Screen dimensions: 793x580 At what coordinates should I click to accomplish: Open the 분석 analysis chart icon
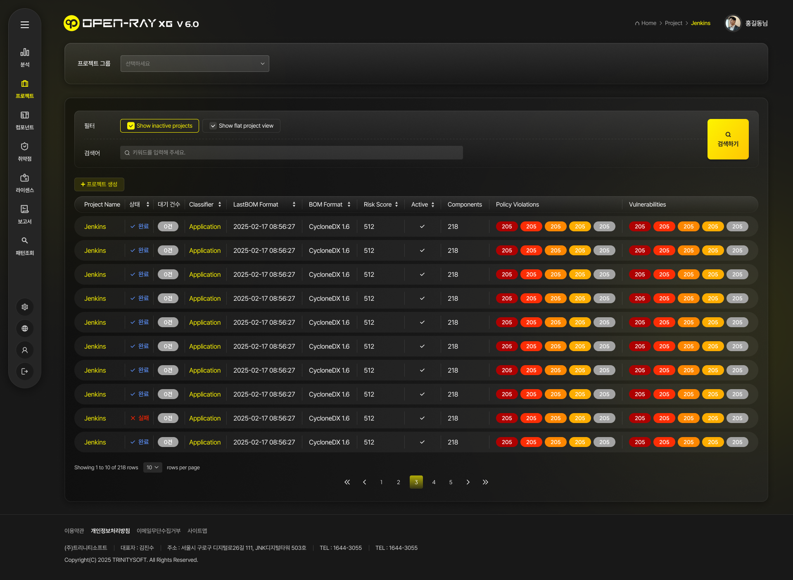pyautogui.click(x=25, y=52)
